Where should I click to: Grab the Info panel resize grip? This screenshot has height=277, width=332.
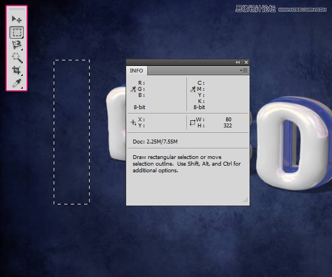pos(246,200)
